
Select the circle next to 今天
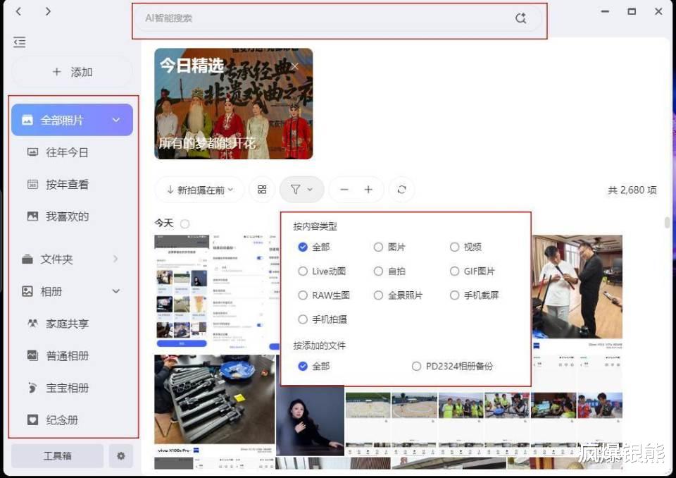coord(185,223)
